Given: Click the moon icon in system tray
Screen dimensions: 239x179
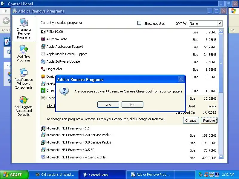Looking at the screenshot, I should click(217, 174).
